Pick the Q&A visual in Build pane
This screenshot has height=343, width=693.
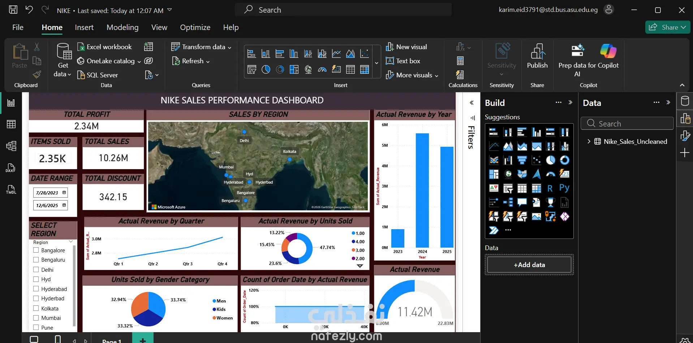(x=522, y=202)
